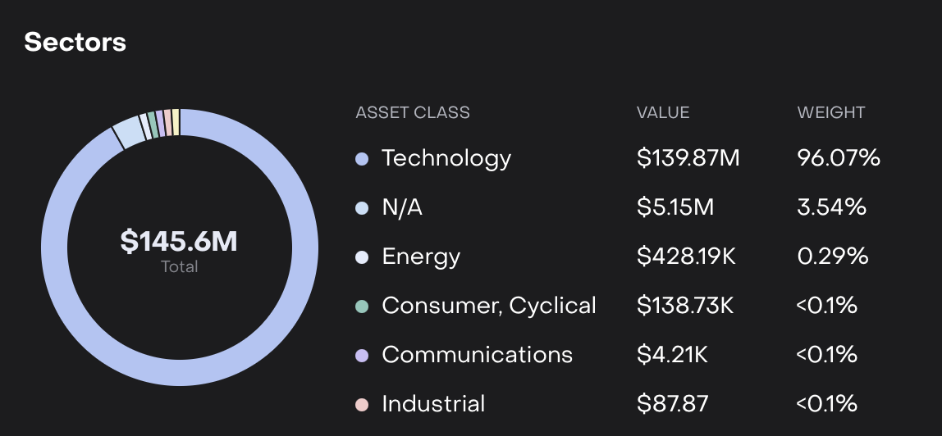The image size is (942, 436).
Task: Click the $145.6M total in donut center
Action: pos(179,241)
